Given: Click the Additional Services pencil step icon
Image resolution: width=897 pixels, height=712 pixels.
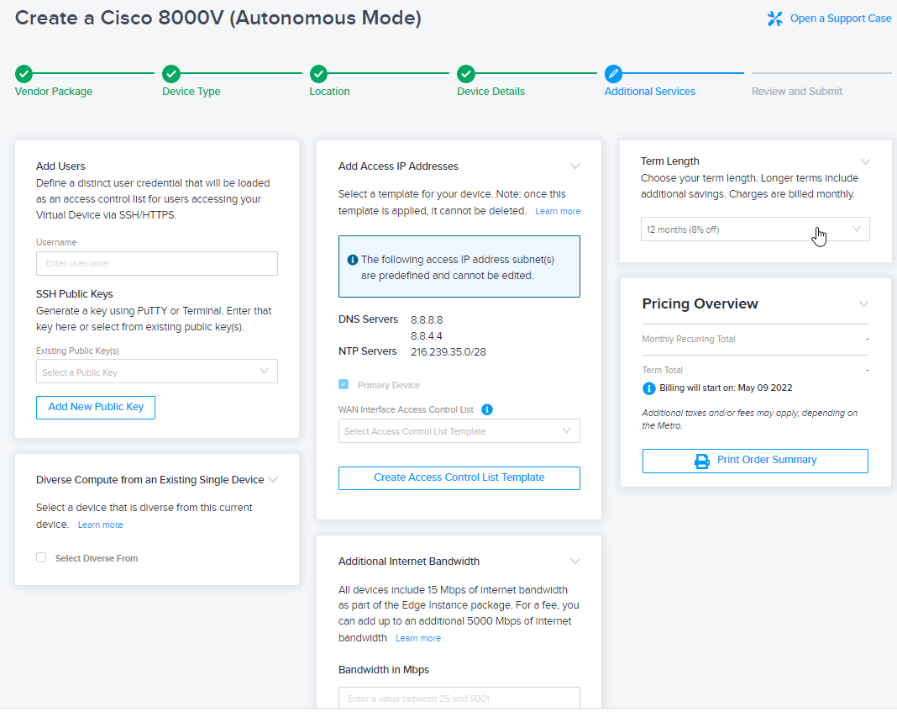Looking at the screenshot, I should click(x=613, y=74).
